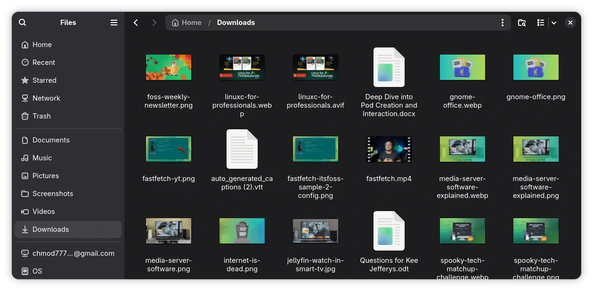Viewport: 593px width, 291px height.
Task: Select the fastfetch-itsfoss-sample-2-config.png thumbnail
Action: pos(316,149)
